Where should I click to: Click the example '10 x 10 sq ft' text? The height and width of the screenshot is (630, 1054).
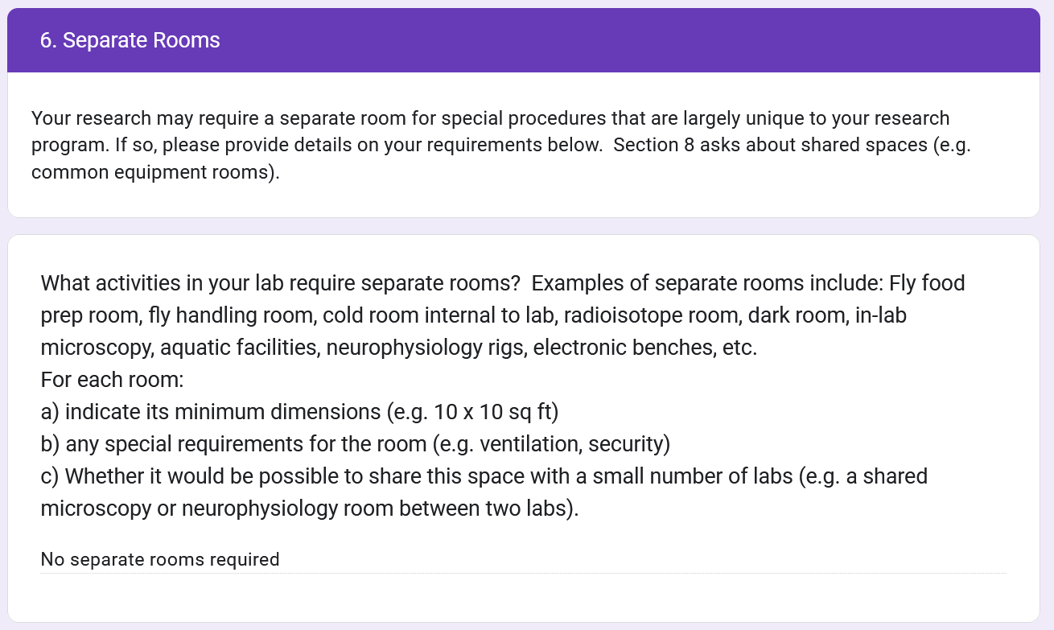(x=492, y=412)
